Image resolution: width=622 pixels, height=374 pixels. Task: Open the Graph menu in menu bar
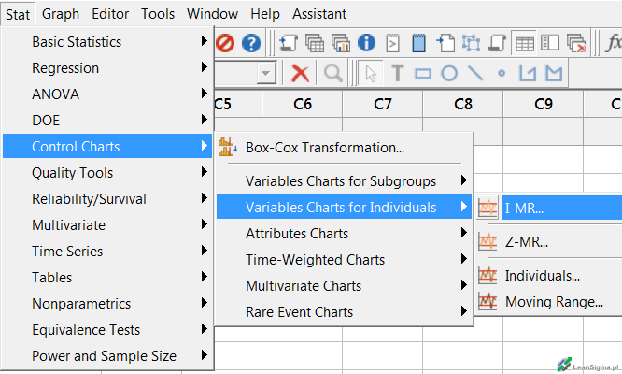61,14
